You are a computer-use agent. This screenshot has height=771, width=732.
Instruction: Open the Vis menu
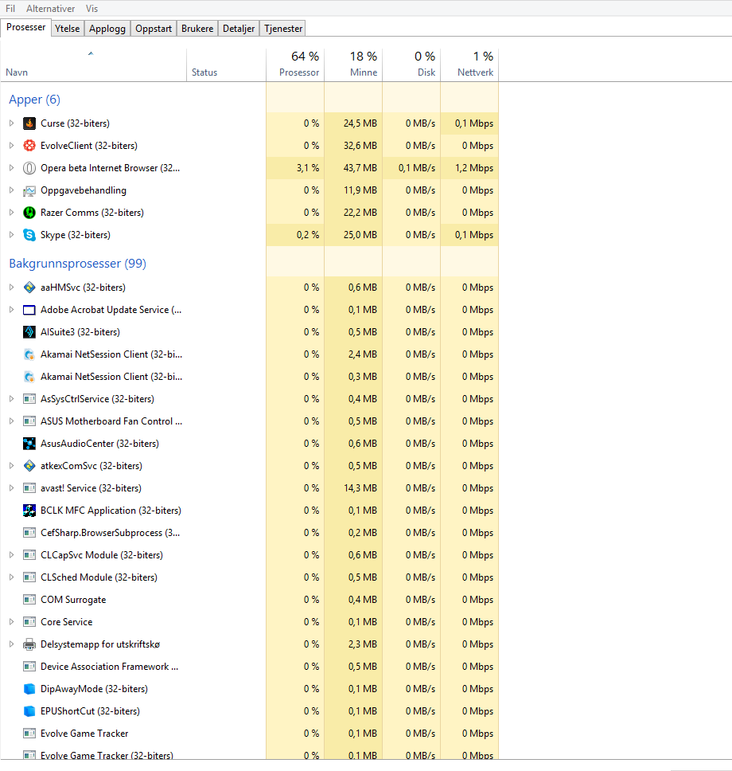(x=91, y=8)
